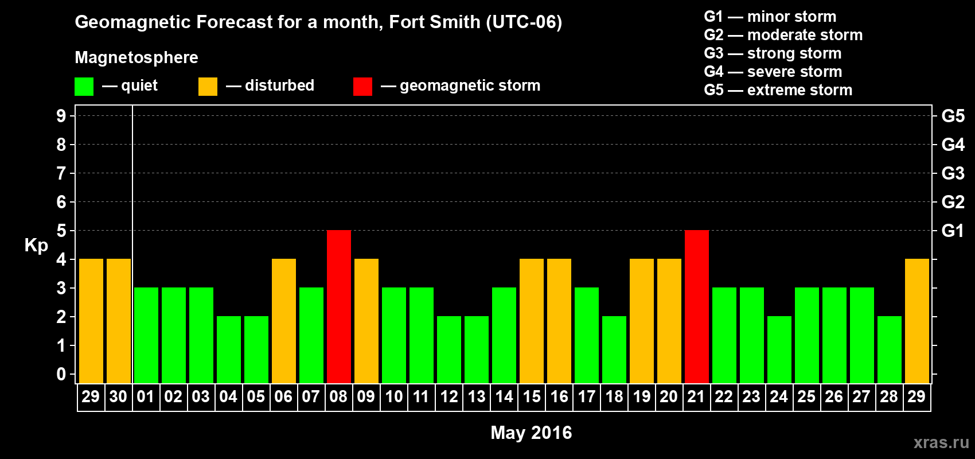
Task: Click the 'G2 — moderate storm' legend text
Action: 783,35
